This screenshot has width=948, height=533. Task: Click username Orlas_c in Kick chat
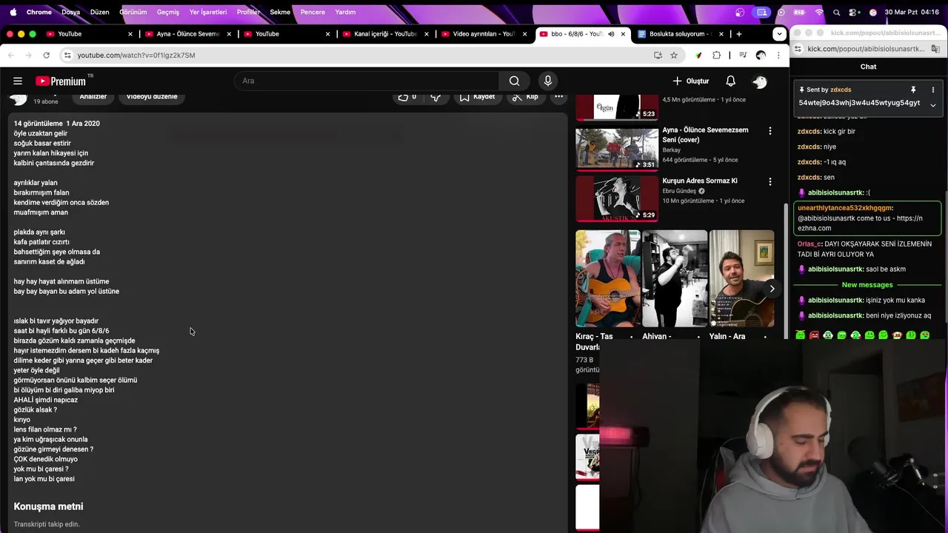point(809,244)
